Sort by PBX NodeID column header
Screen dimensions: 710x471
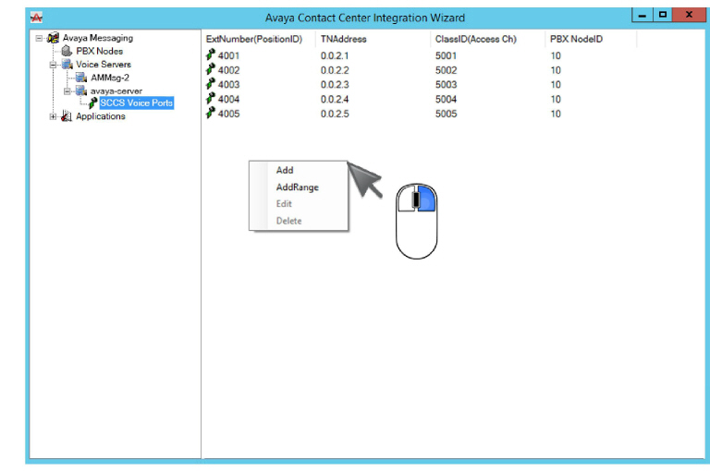coord(576,40)
